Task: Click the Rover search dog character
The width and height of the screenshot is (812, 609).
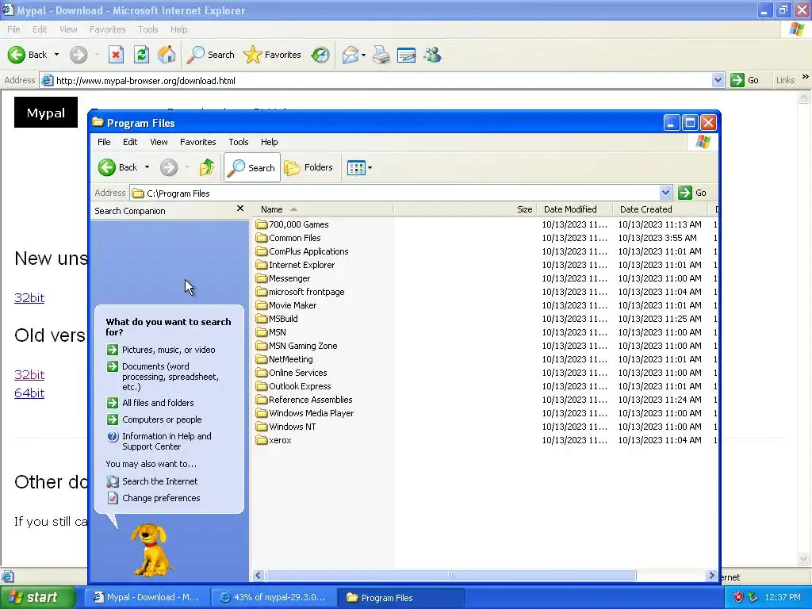Action: click(x=150, y=549)
